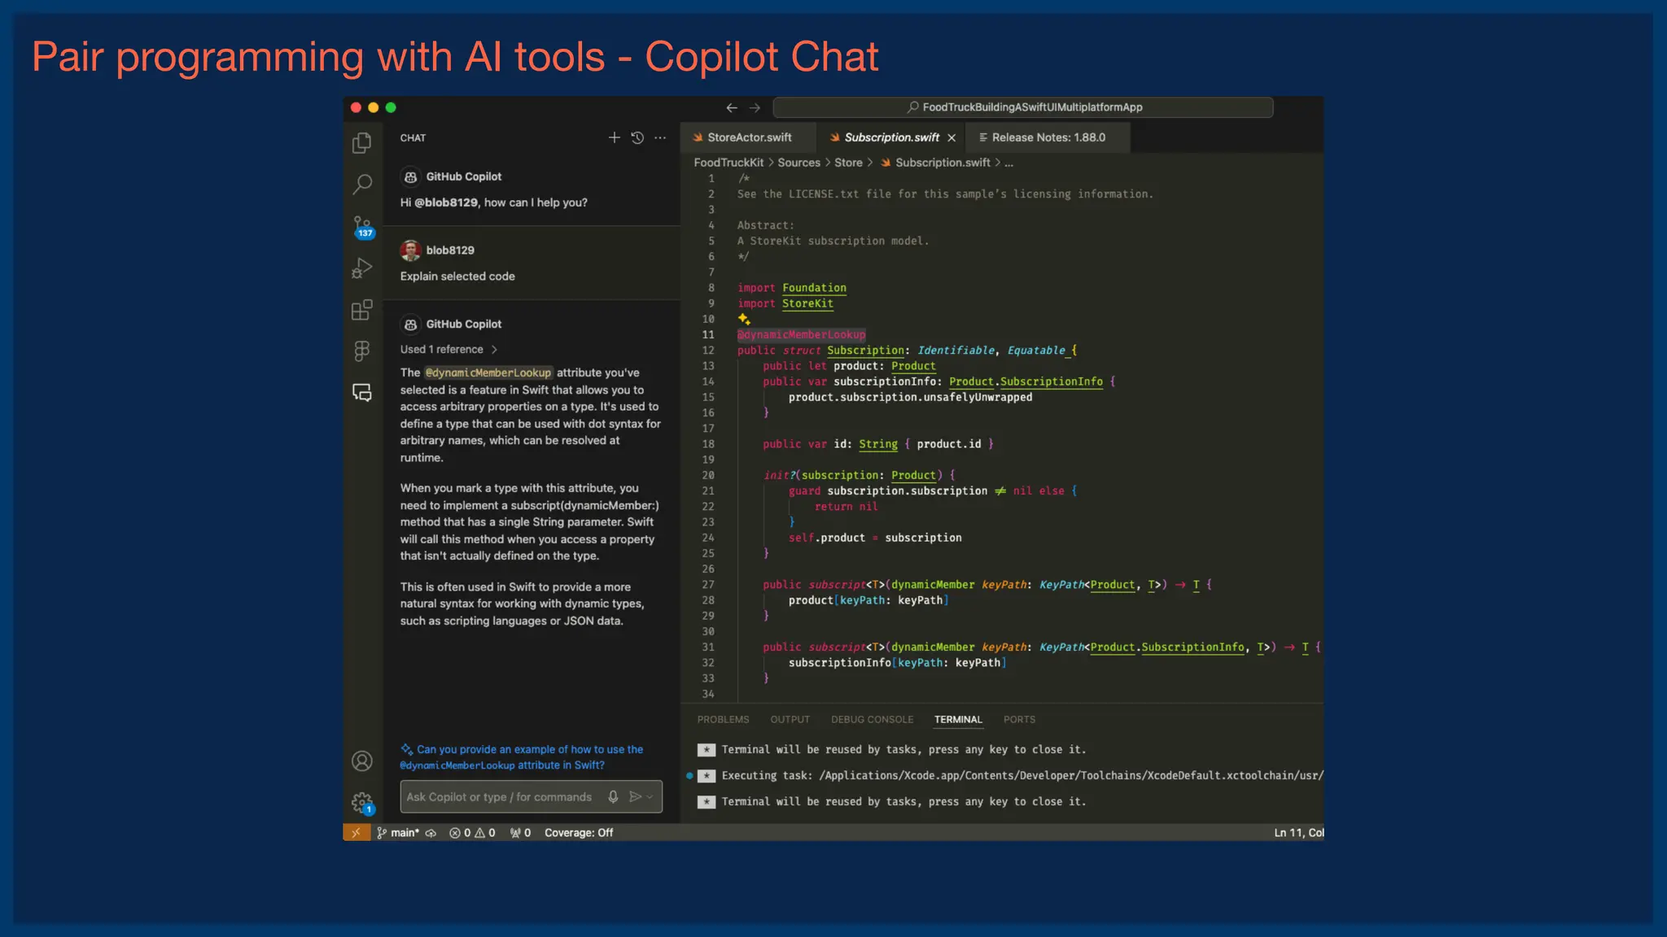Open the Accounts icon in activity bar
The image size is (1667, 937).
362,761
